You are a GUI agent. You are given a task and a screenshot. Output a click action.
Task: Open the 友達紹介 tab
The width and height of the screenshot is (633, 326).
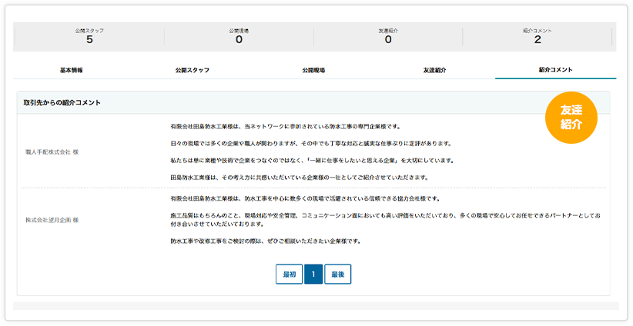(x=434, y=70)
